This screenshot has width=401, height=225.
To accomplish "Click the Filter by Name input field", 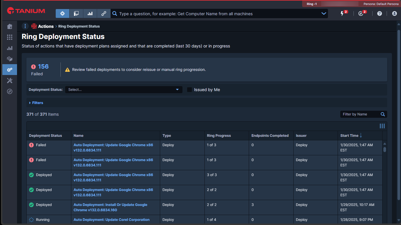I will click(360, 114).
